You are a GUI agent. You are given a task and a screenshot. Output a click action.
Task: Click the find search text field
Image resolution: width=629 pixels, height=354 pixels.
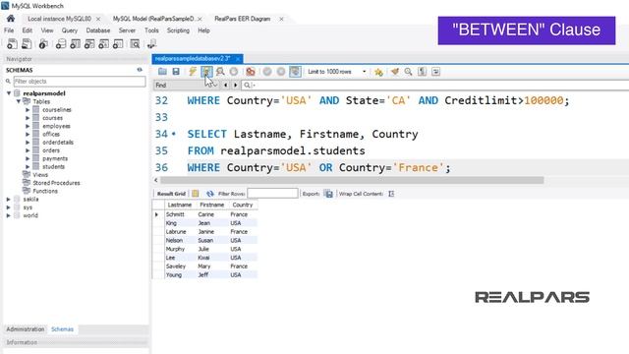(435, 86)
